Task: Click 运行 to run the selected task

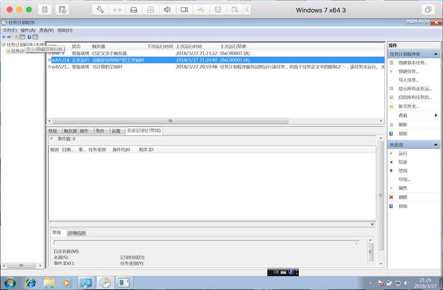Action: tap(403, 153)
